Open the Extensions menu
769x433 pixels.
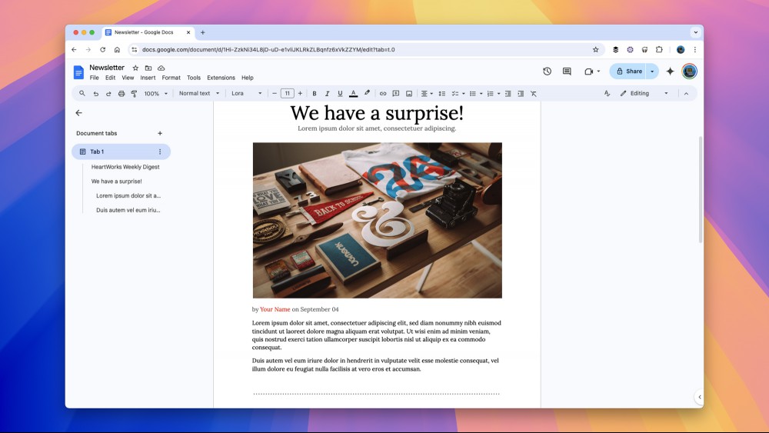coord(221,78)
